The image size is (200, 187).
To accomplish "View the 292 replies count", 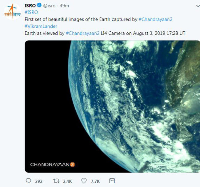I will coord(39,181).
